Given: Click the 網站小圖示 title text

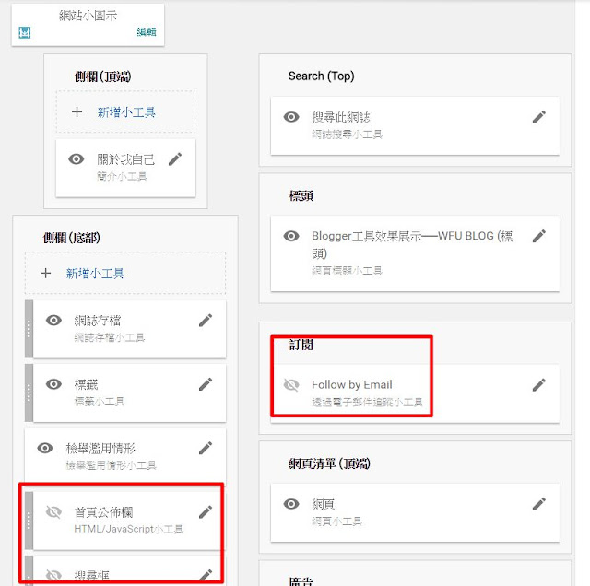Looking at the screenshot, I should (x=88, y=16).
